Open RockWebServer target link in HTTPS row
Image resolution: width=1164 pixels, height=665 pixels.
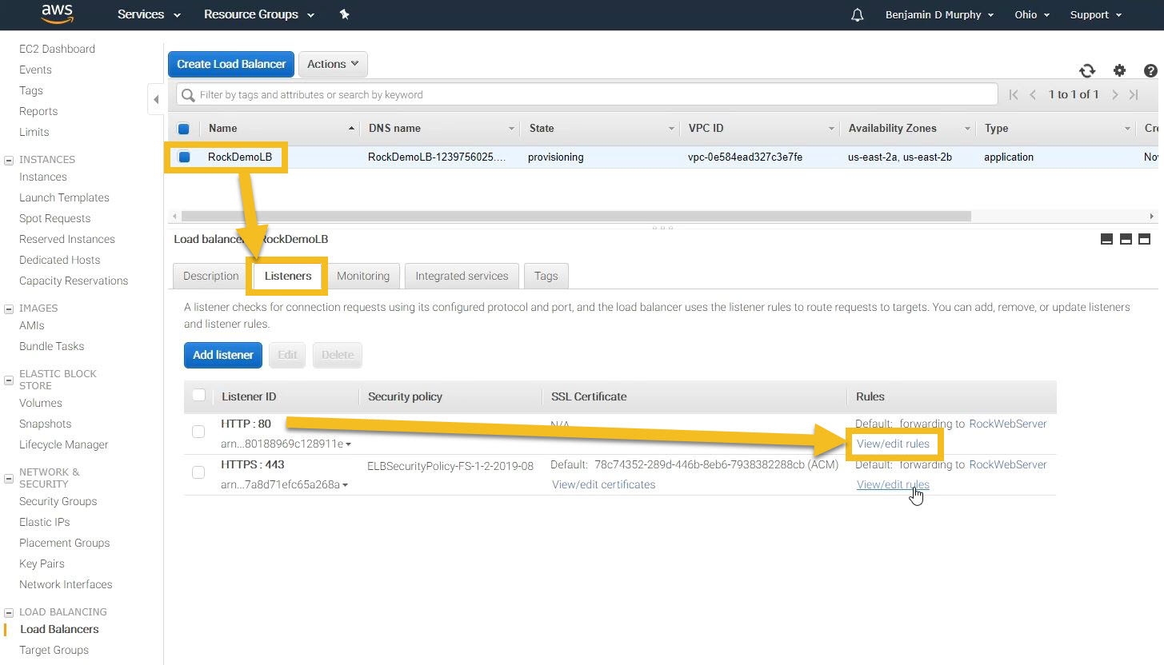(1008, 464)
